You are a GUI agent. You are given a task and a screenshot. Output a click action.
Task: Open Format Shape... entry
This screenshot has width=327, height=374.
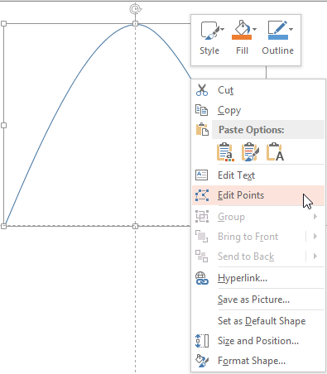point(258,361)
